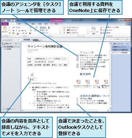Viewport: 132px width, 138px height.
Task: Click the bulleted list icon
Action: [x=31, y=30]
